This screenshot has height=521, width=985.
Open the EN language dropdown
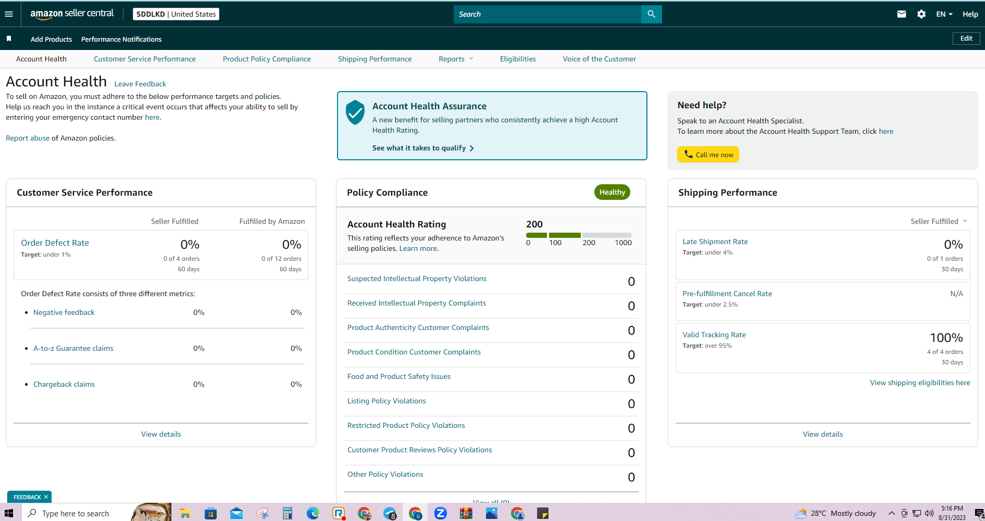click(x=944, y=14)
